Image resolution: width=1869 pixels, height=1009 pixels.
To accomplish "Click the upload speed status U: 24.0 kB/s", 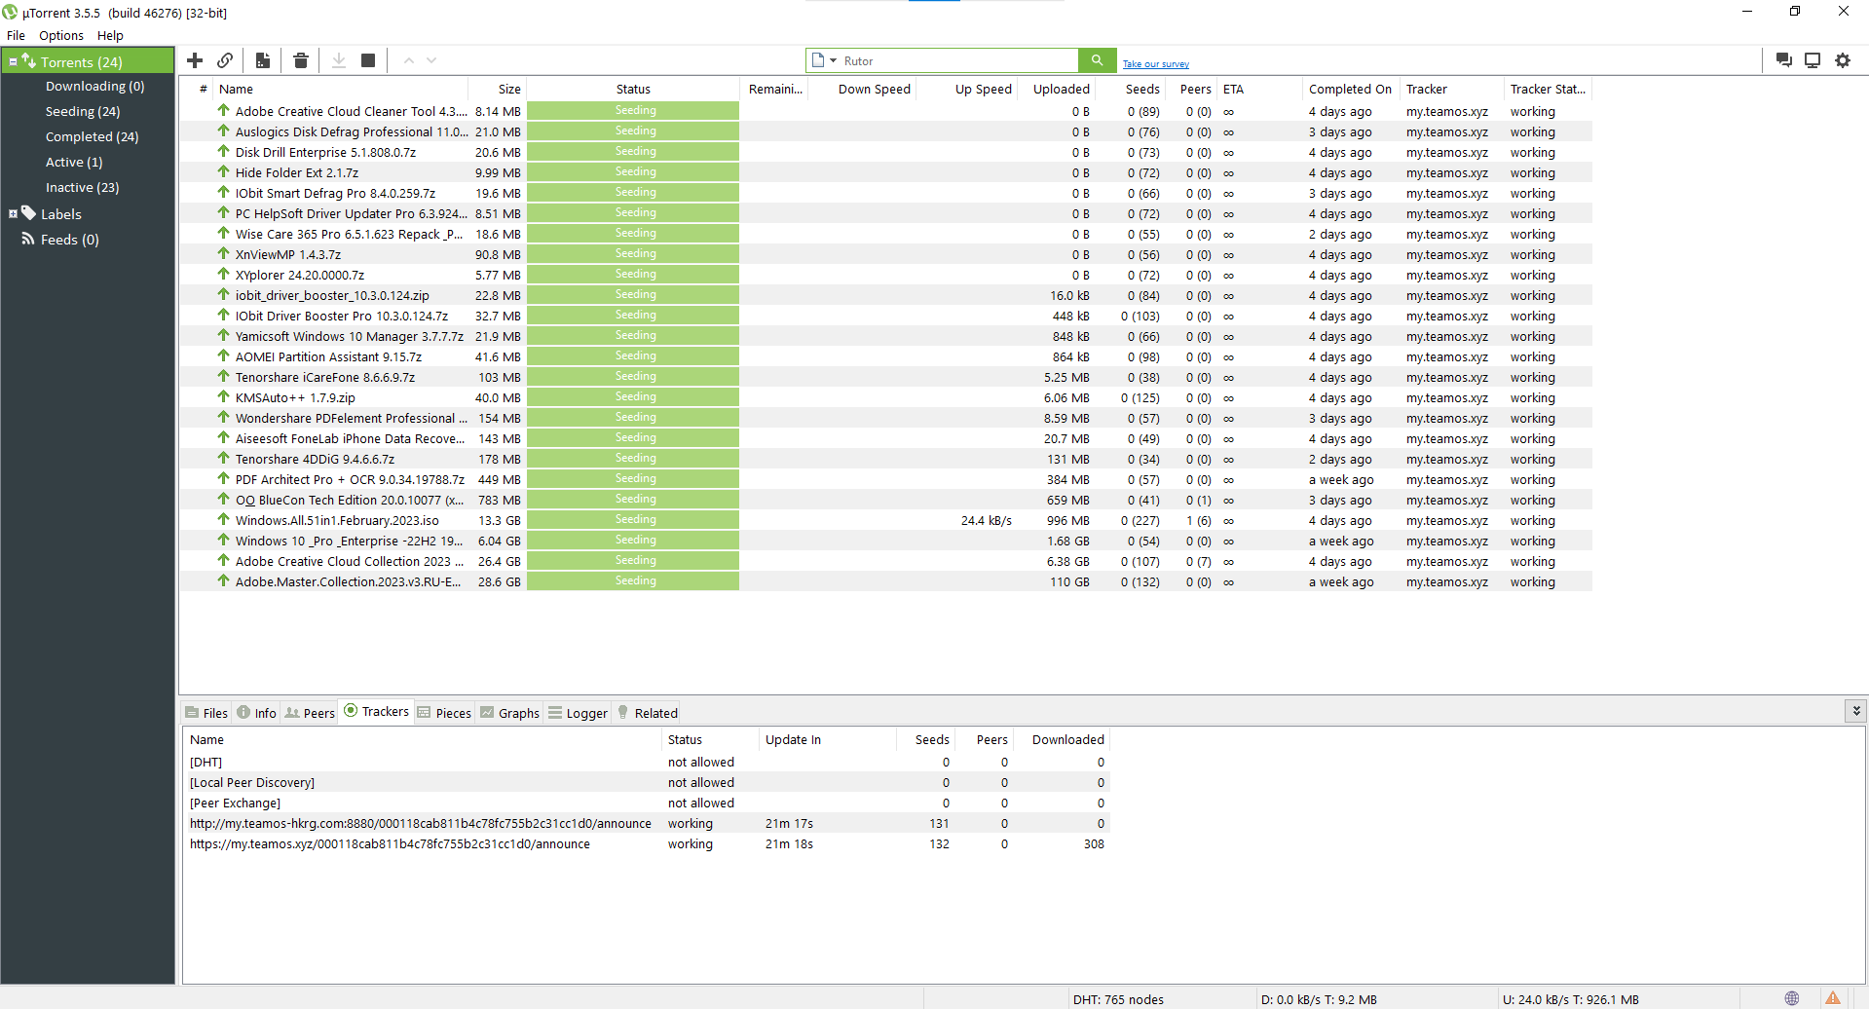I will pos(1570,999).
